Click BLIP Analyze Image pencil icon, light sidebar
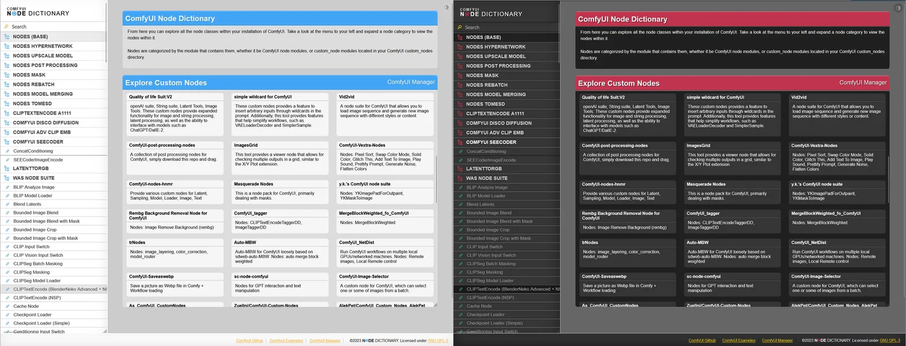This screenshot has height=346, width=906. pyautogui.click(x=7, y=187)
